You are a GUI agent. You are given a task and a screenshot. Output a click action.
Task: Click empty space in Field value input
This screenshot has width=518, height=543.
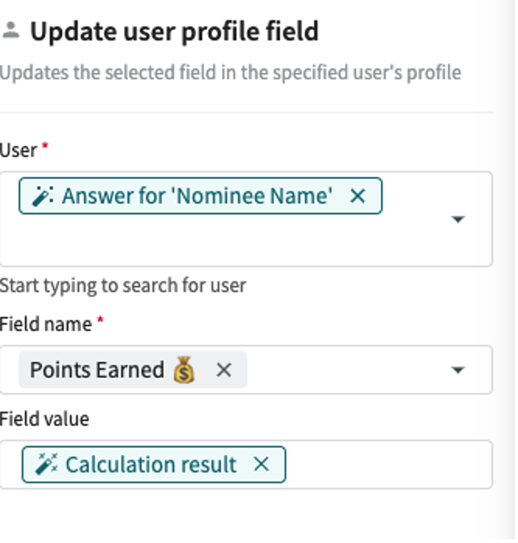point(389,465)
